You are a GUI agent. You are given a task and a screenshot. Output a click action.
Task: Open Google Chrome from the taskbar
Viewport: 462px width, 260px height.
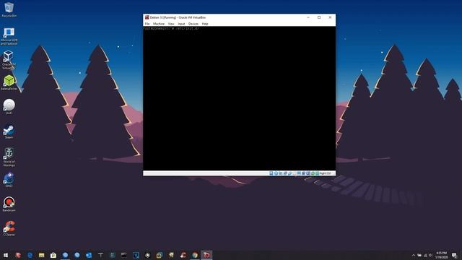coord(195,255)
